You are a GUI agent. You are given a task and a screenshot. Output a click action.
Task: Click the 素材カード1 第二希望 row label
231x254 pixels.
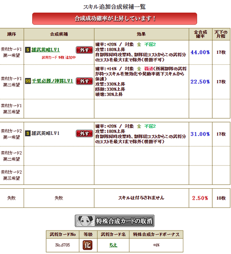(x=12, y=82)
